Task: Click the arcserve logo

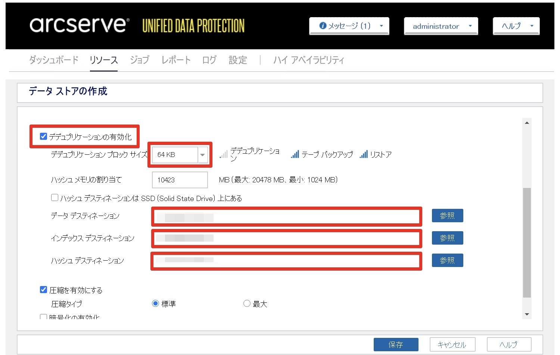Action: (x=80, y=25)
